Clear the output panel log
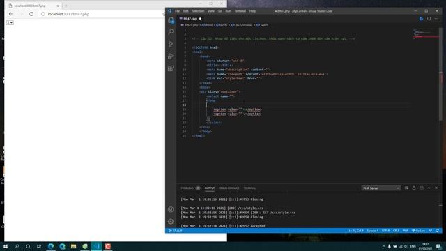 406,188
